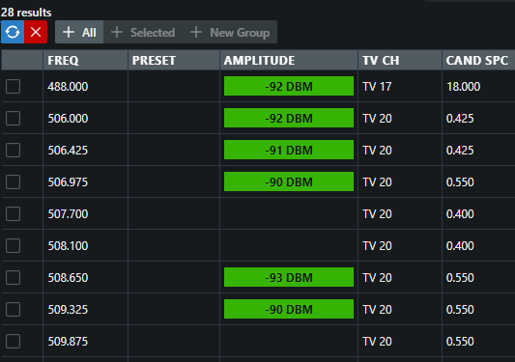
Task: Click the -91 DBM amplitude bar
Action: [x=289, y=150]
